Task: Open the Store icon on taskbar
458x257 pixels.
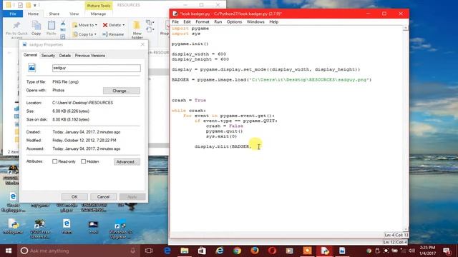Action: (x=202, y=251)
